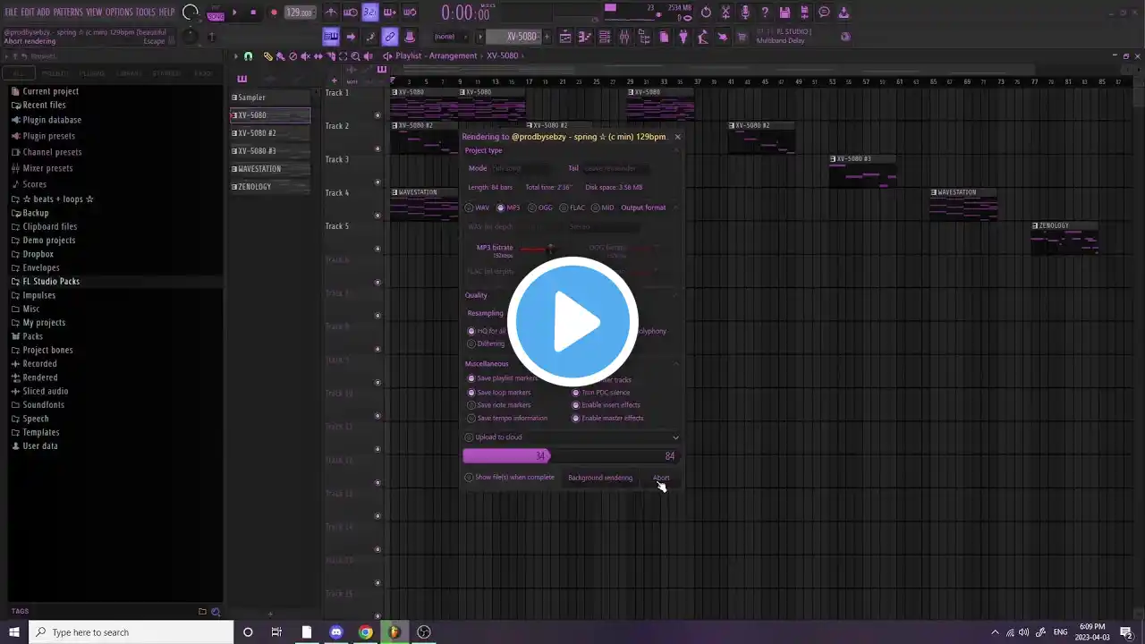The width and height of the screenshot is (1145, 644).
Task: Click the save floppy disk icon
Action: (x=785, y=13)
